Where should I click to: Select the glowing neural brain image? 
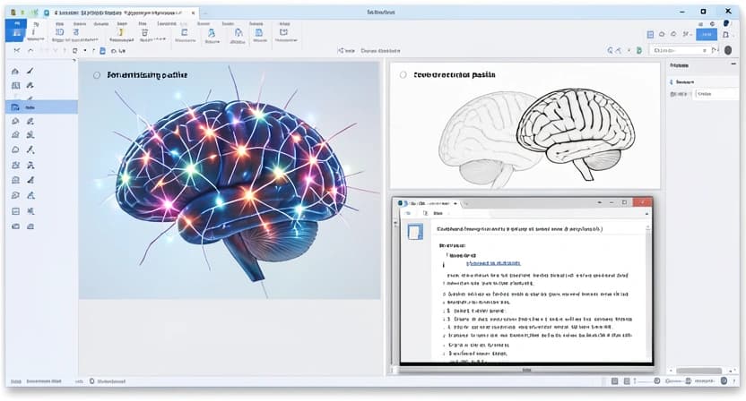click(231, 182)
